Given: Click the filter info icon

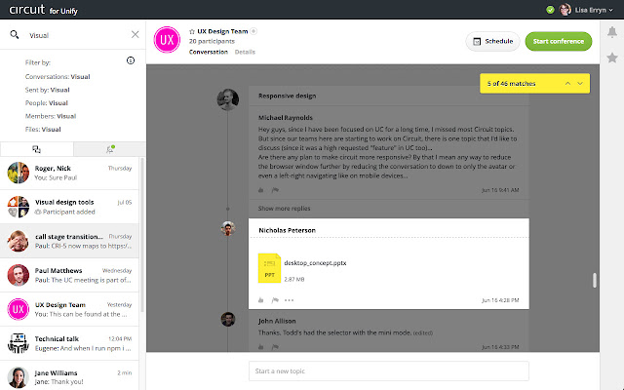Looking at the screenshot, I should pyautogui.click(x=131, y=60).
